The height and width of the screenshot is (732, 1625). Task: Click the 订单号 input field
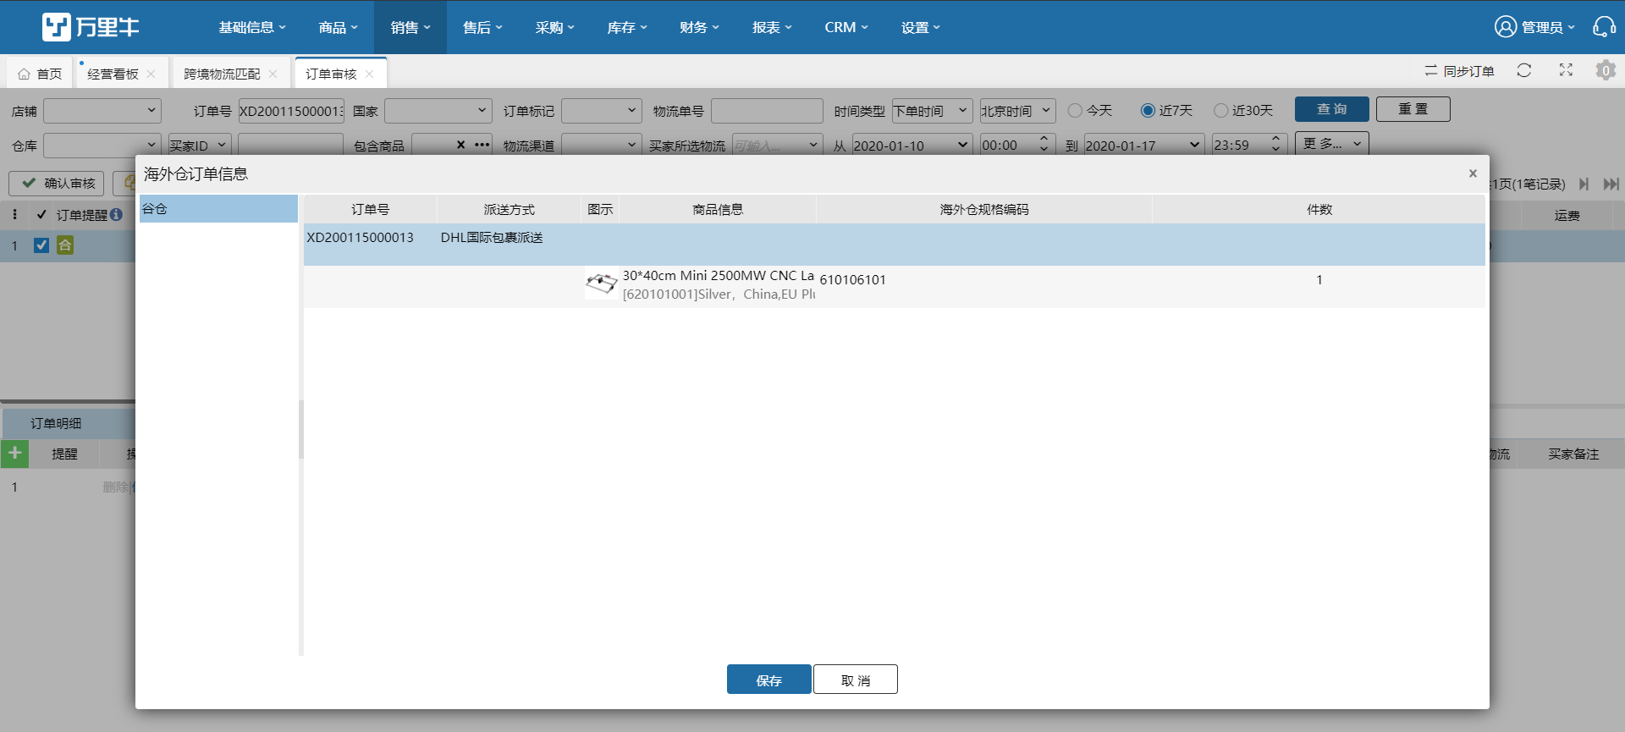tap(291, 111)
